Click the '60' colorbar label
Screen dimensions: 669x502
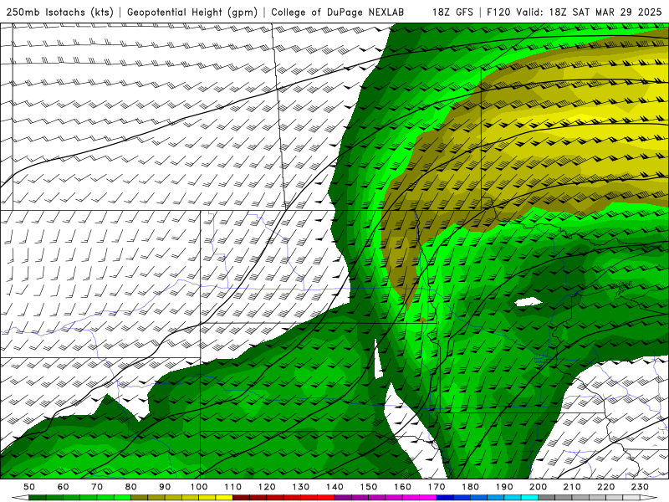(64, 487)
